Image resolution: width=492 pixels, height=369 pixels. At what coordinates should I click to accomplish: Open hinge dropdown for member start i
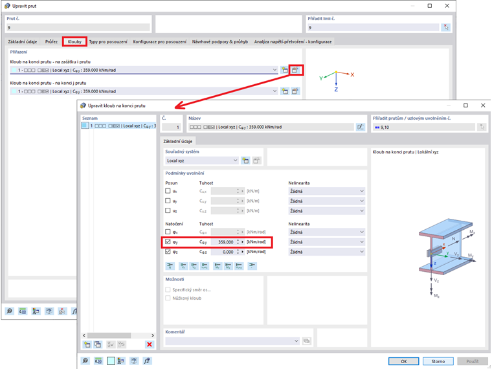pyautogui.click(x=275, y=70)
